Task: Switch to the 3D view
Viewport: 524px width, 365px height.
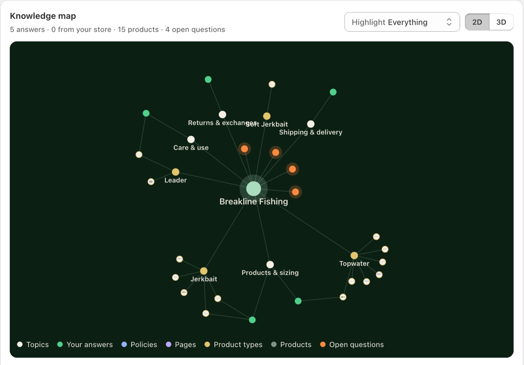Action: [501, 22]
